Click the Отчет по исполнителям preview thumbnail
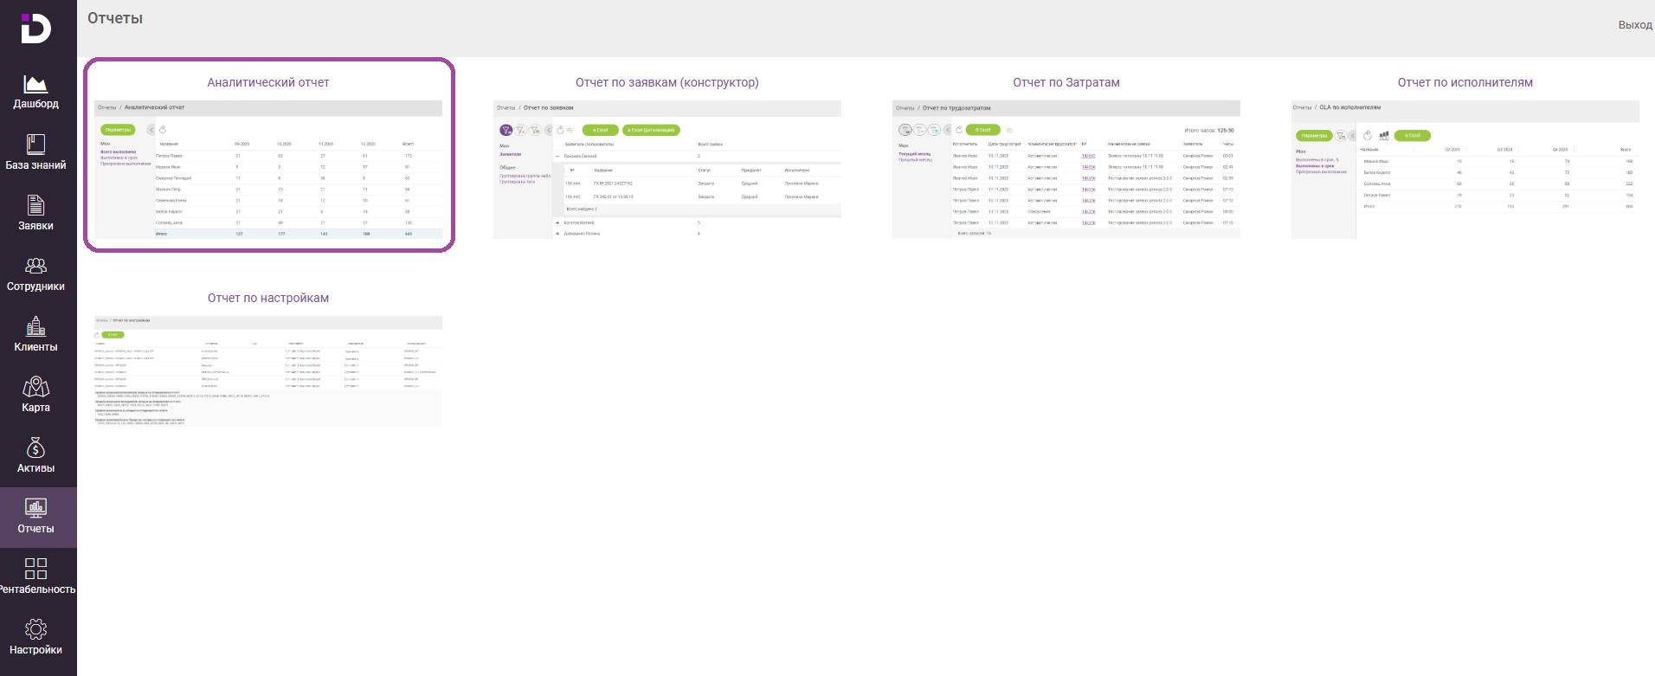This screenshot has width=1655, height=676. pyautogui.click(x=1465, y=169)
